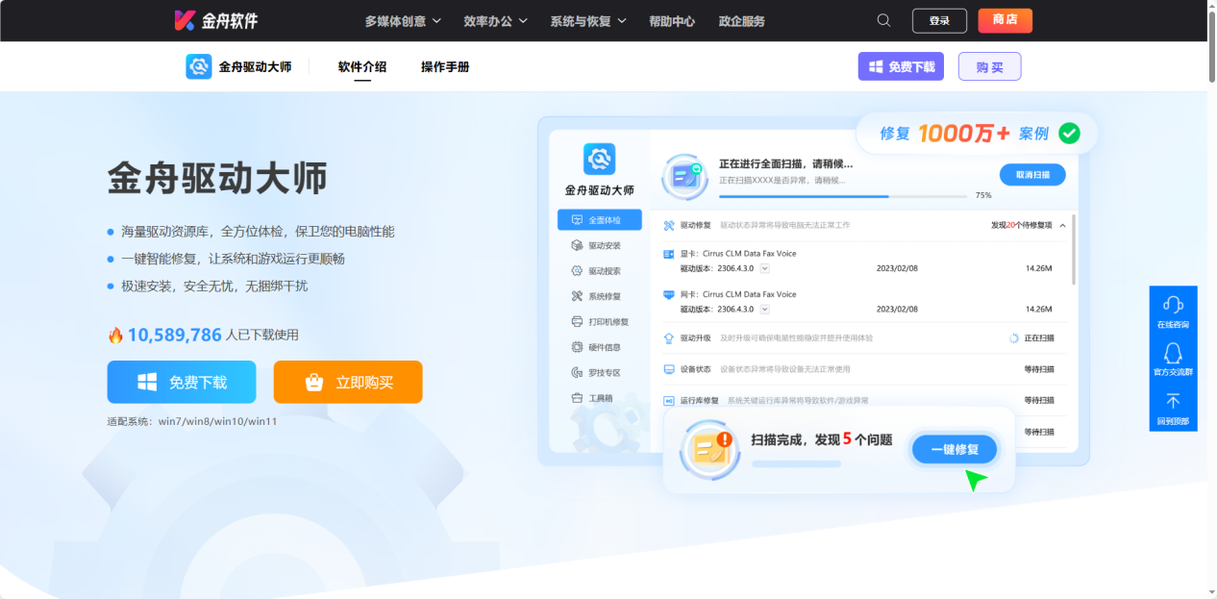Open the 显卡 driver version dropdown
Viewport: 1217px width, 599px height.
[763, 269]
